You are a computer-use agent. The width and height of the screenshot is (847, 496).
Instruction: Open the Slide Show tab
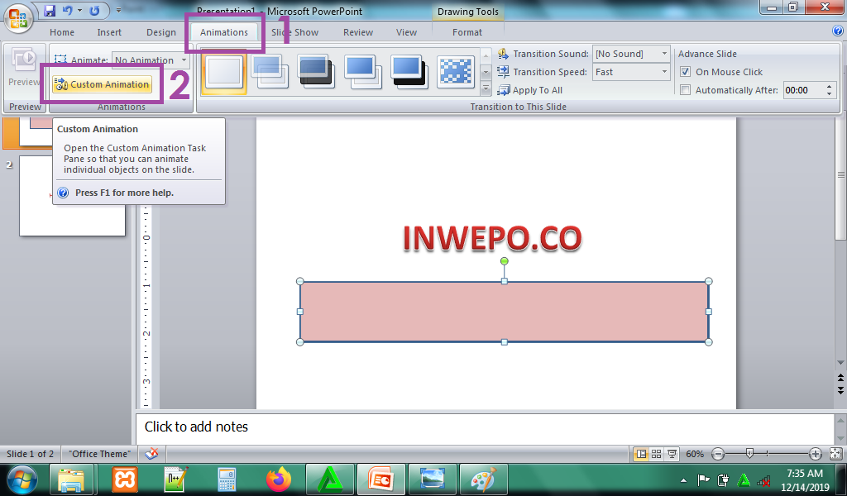click(x=295, y=32)
